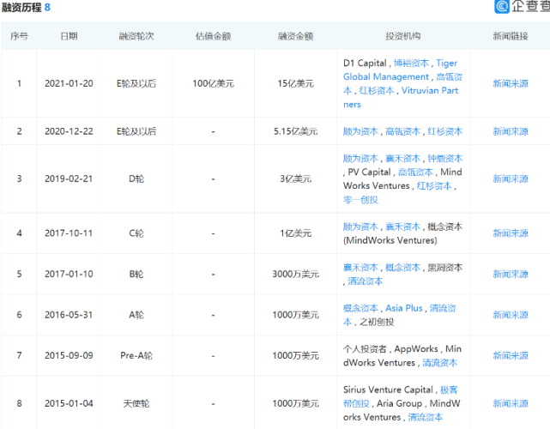Click 顺为资本 link in the C轮 row
Viewport: 550px width, 429px height.
(x=360, y=227)
